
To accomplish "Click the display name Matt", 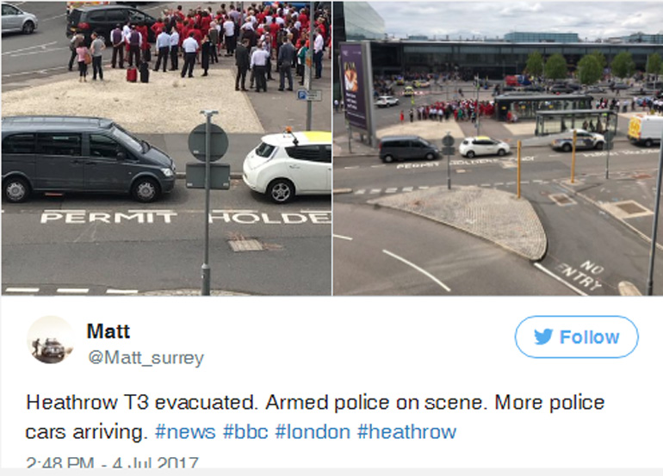I will pyautogui.click(x=108, y=331).
